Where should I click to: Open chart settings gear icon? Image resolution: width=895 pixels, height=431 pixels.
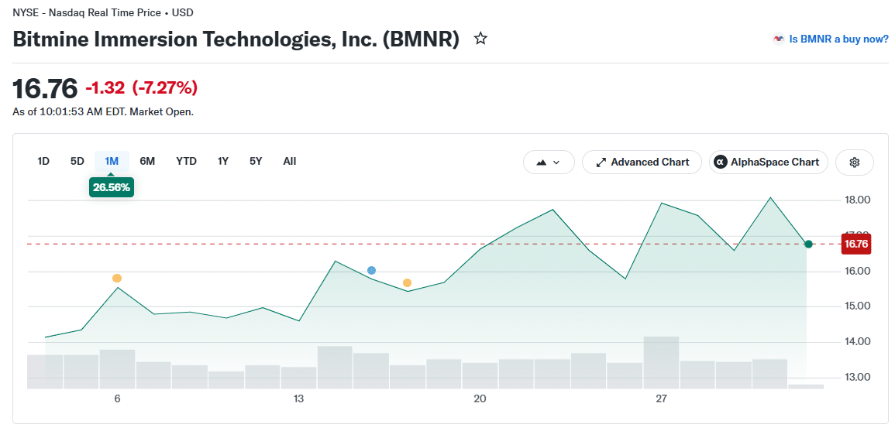[x=855, y=162]
